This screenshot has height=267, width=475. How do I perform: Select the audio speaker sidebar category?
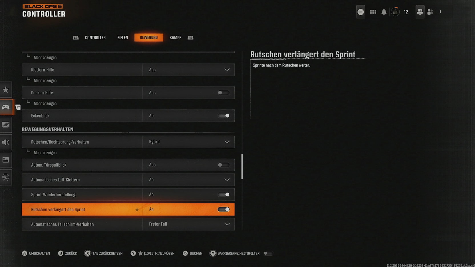click(x=6, y=142)
